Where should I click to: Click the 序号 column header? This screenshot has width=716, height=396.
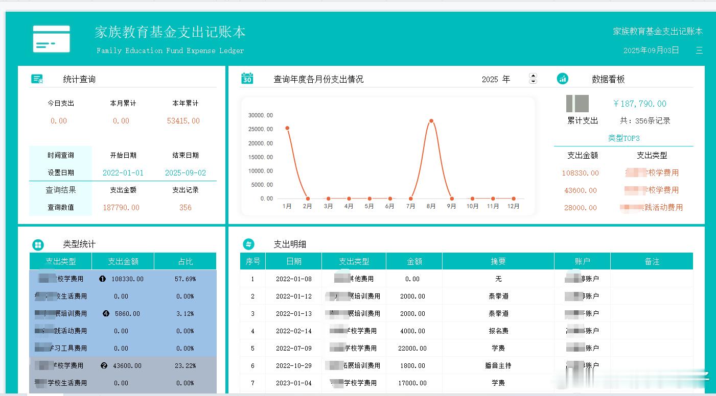click(x=253, y=261)
